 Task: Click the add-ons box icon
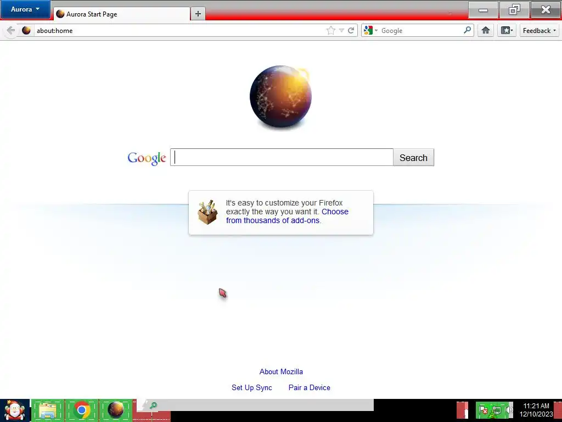pyautogui.click(x=207, y=212)
